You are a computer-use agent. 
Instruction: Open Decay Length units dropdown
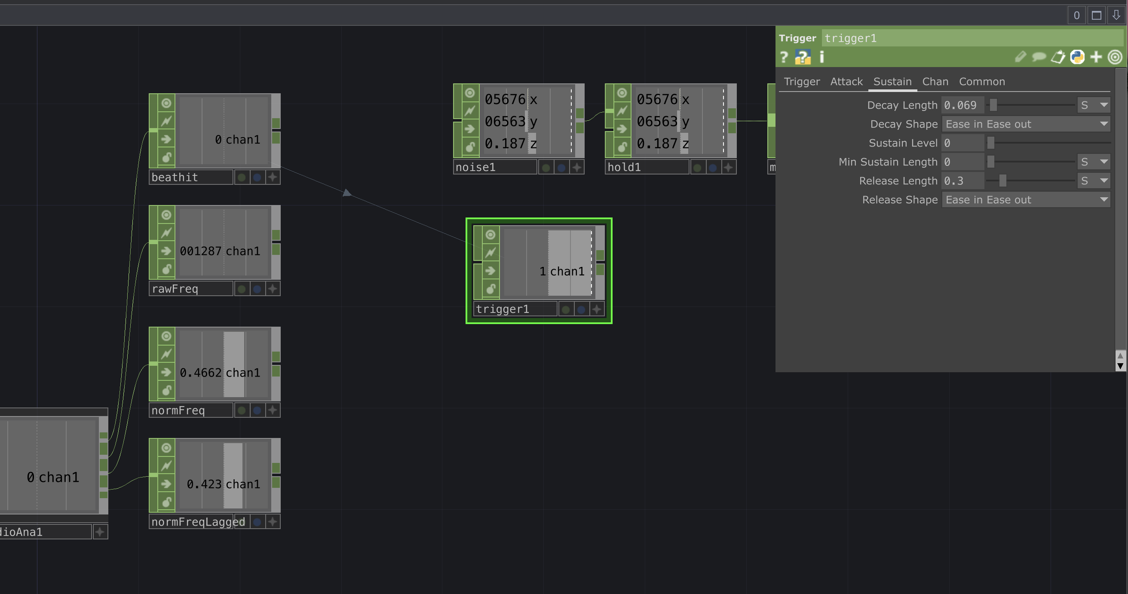pos(1094,105)
